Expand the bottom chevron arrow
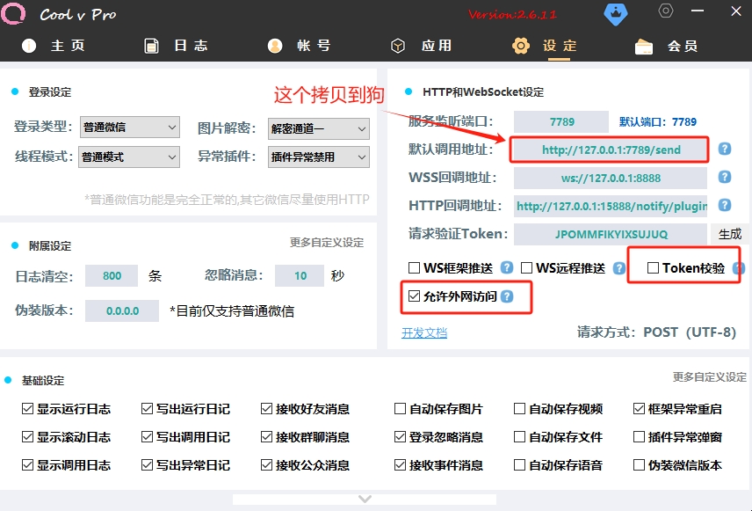 click(x=366, y=500)
